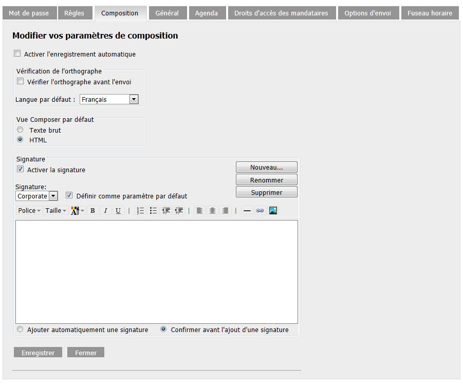
Task: Open the Police font dropdown
Action: [28, 210]
